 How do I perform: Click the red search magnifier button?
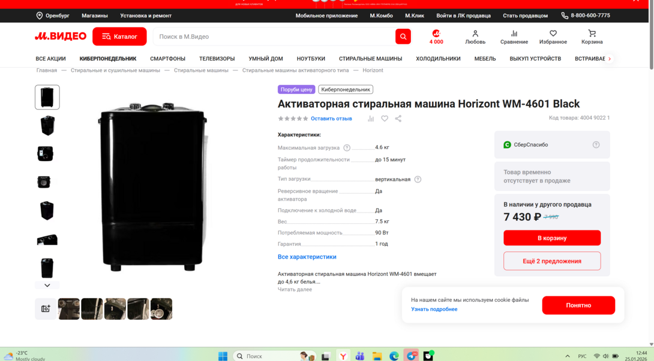[403, 37]
